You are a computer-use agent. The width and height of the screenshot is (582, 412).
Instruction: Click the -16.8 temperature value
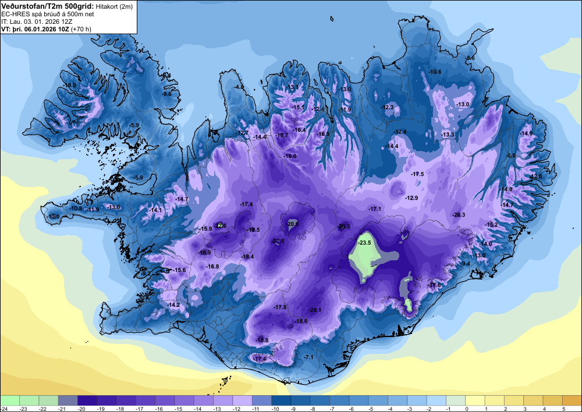[212, 266]
